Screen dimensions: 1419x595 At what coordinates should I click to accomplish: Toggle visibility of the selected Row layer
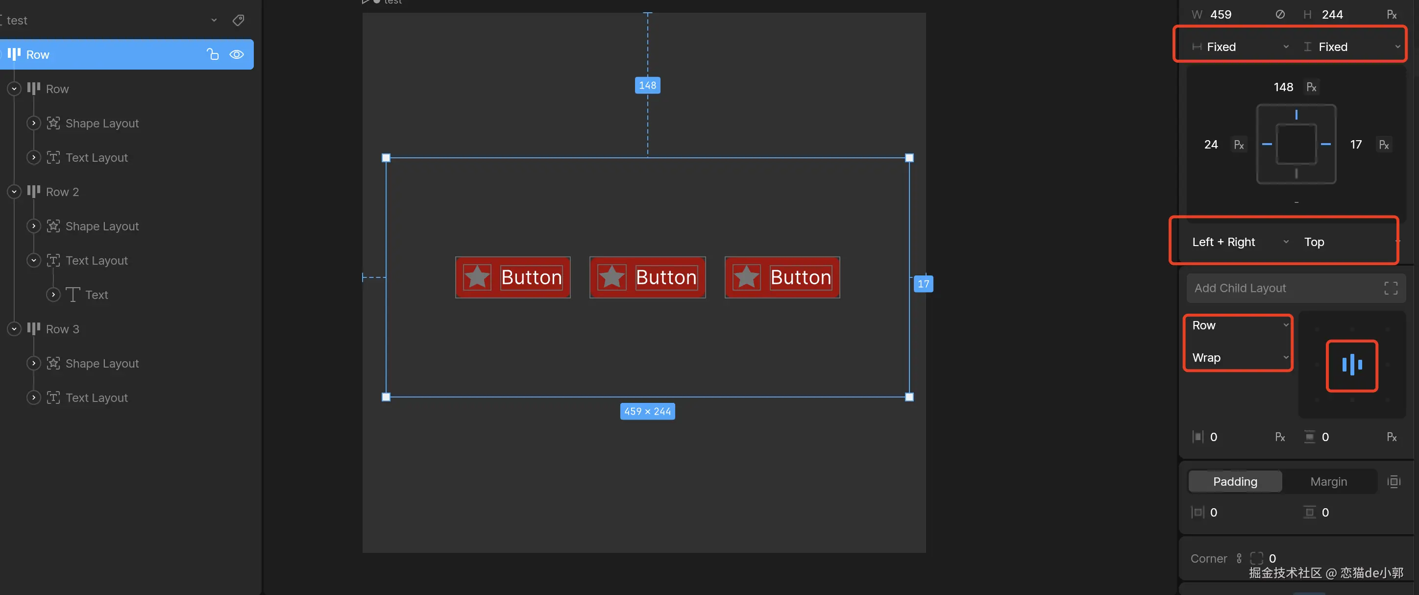(x=237, y=54)
